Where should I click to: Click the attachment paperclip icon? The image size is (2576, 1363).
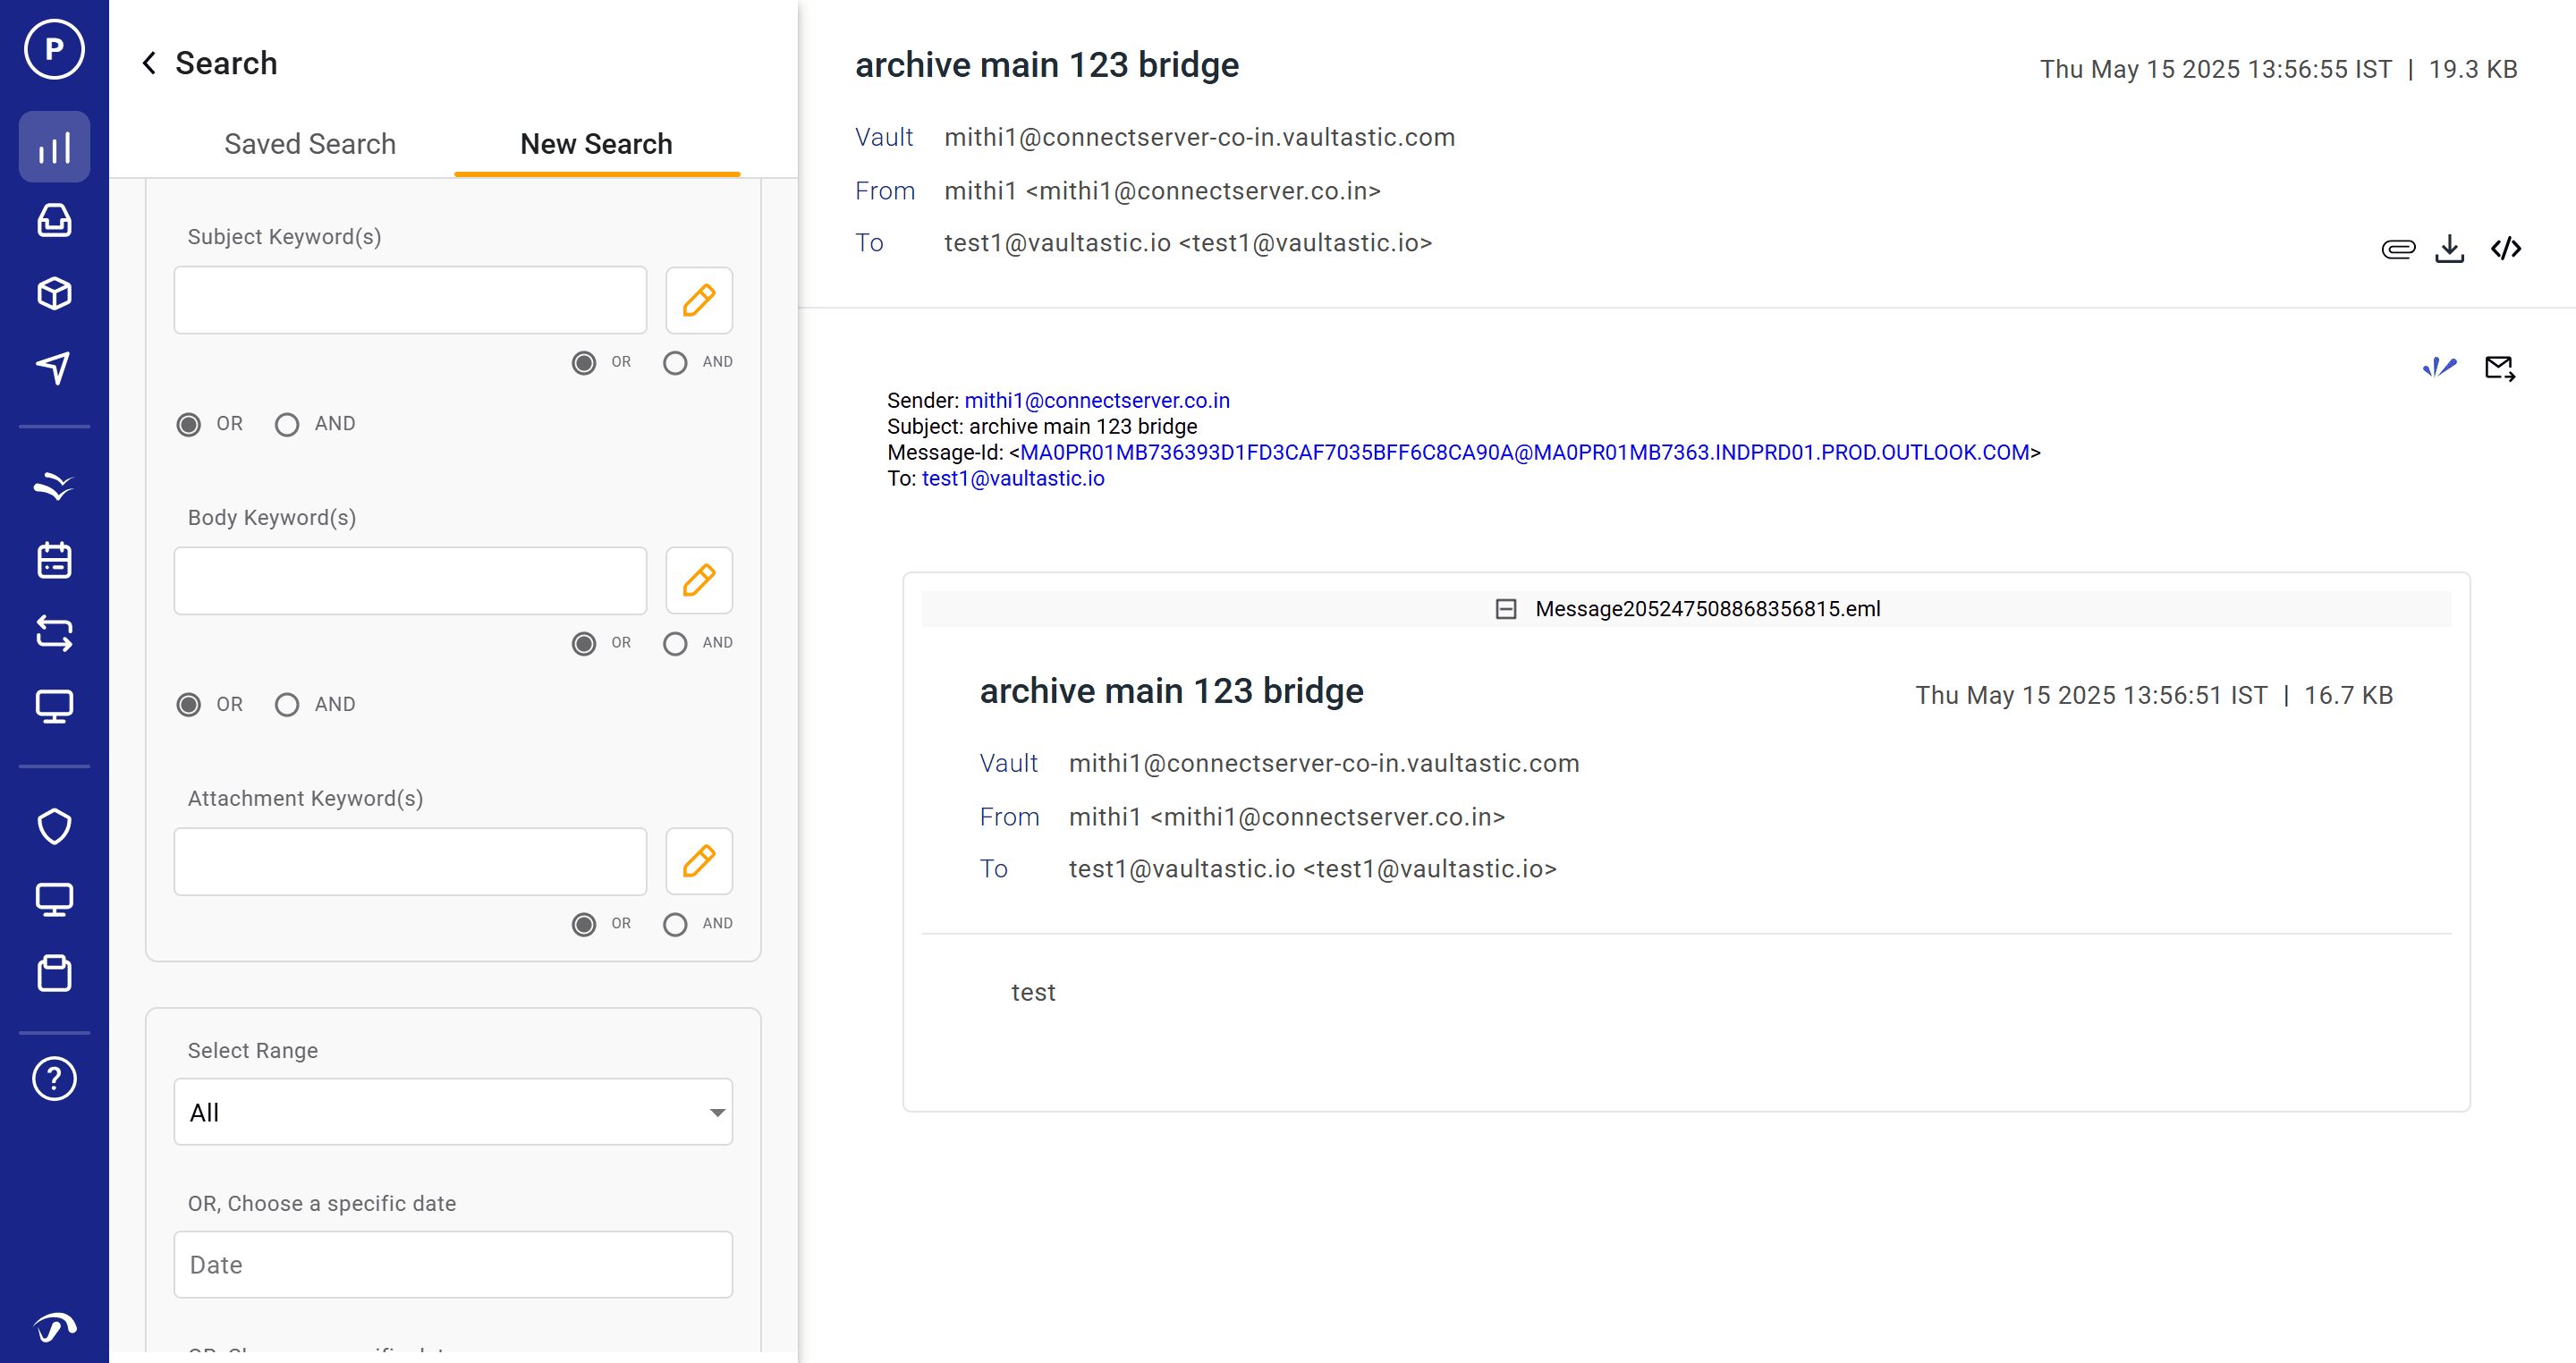tap(2397, 249)
